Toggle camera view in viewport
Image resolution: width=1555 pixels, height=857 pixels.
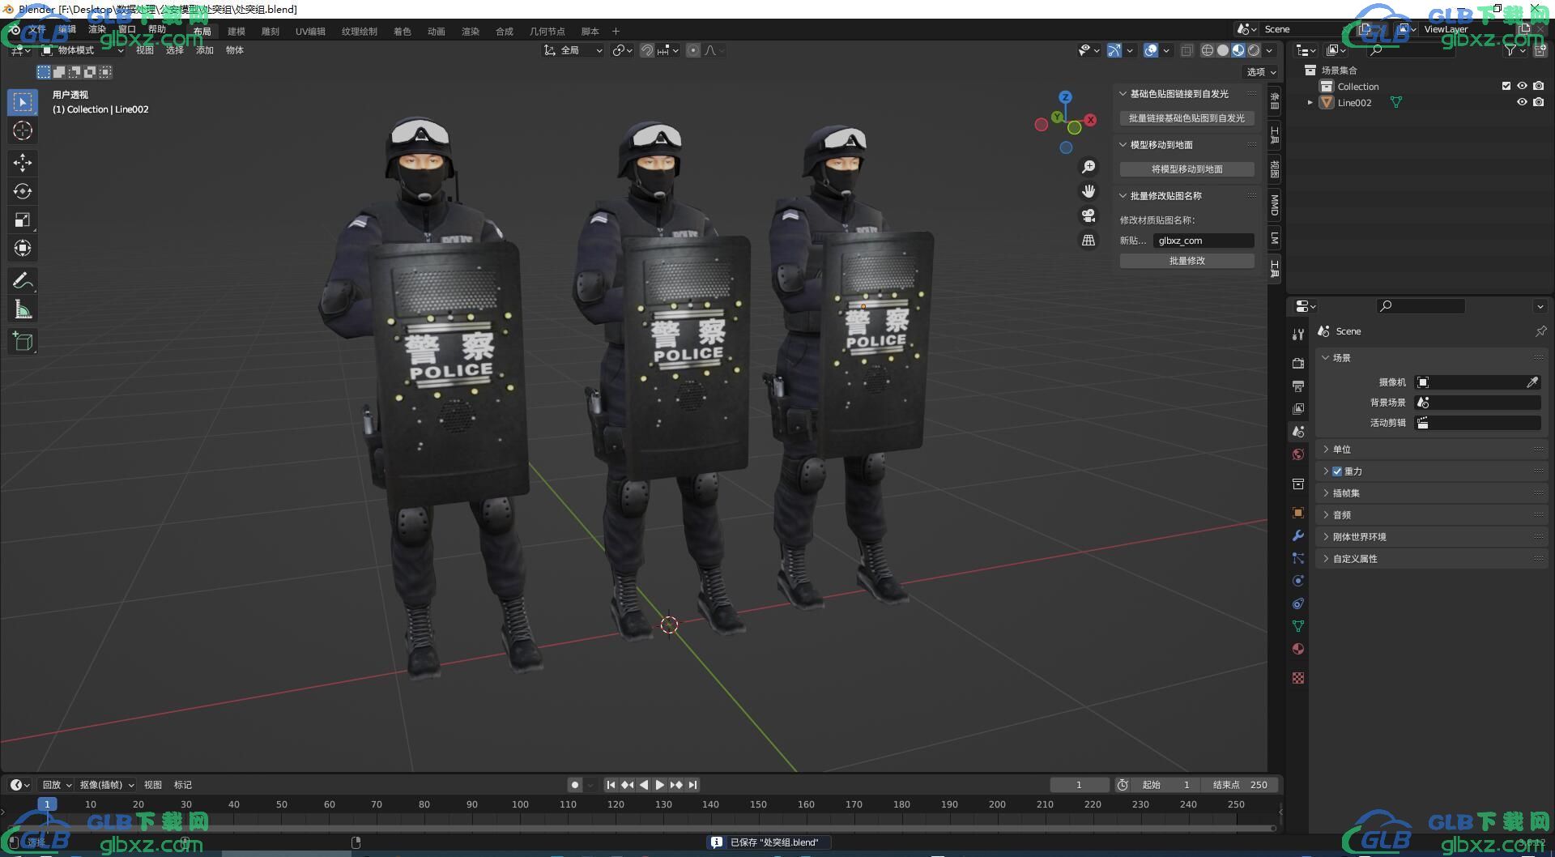coord(1088,215)
